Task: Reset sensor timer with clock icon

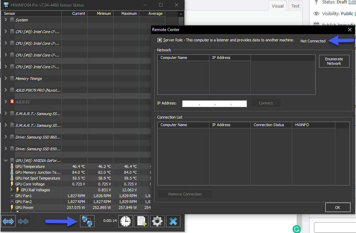Action: pyautogui.click(x=126, y=221)
